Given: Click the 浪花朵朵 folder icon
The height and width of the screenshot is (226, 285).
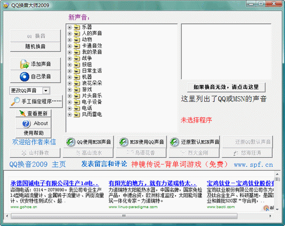Looking at the screenshot, I should click(x=76, y=83).
